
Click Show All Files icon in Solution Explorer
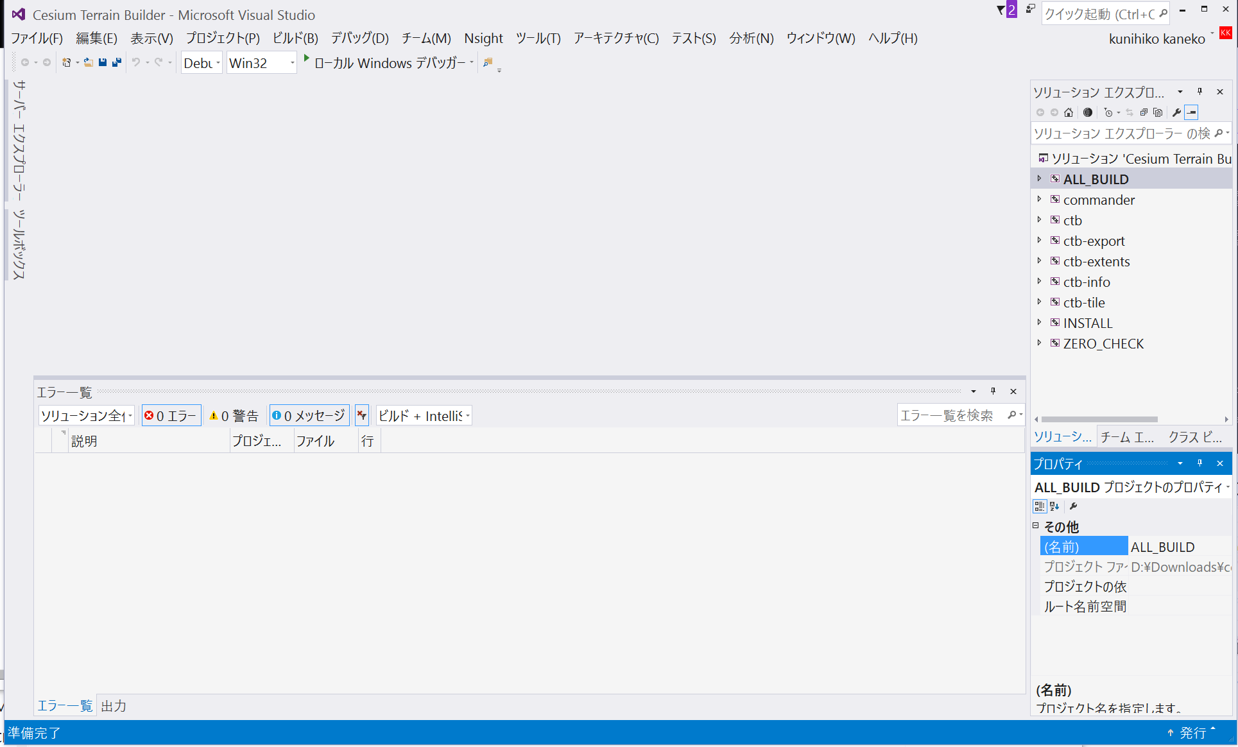1158,112
